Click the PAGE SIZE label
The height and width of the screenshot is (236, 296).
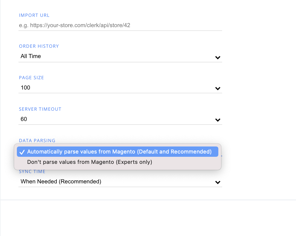[x=32, y=78]
